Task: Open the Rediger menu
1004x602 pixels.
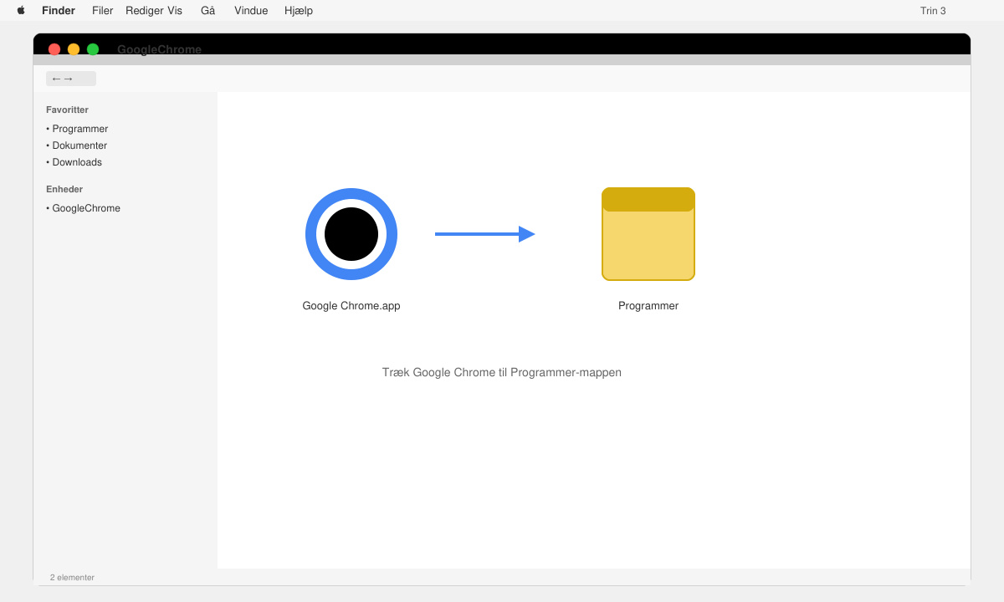Action: click(x=144, y=11)
